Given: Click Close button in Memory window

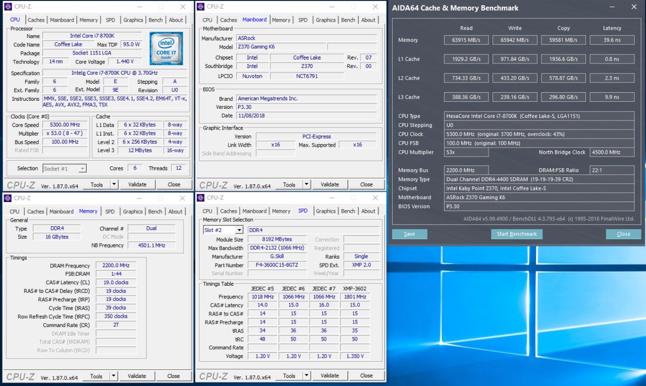Looking at the screenshot, I should pyautogui.click(x=174, y=376).
